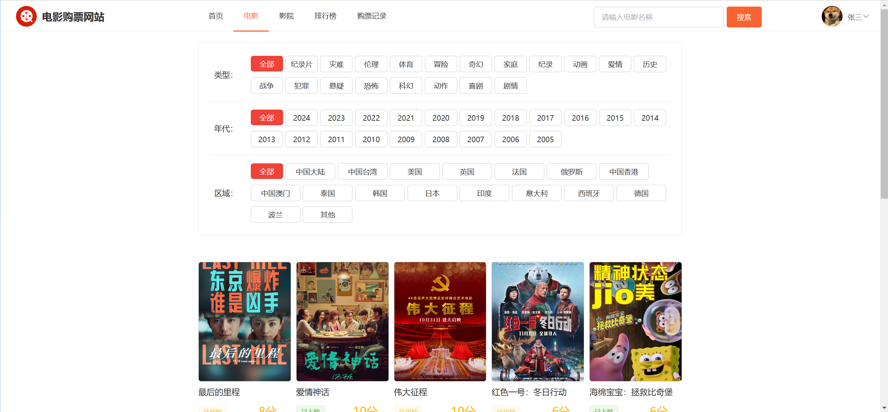Choose 中国香港 region filter
The height and width of the screenshot is (412, 888).
coord(623,172)
